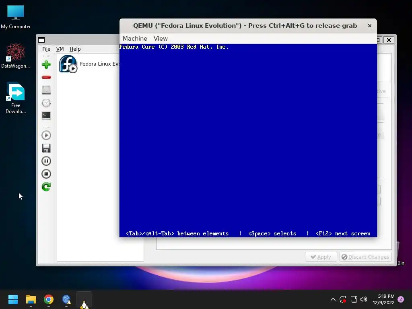Open the Machine menu in the QEMU window

[135, 39]
